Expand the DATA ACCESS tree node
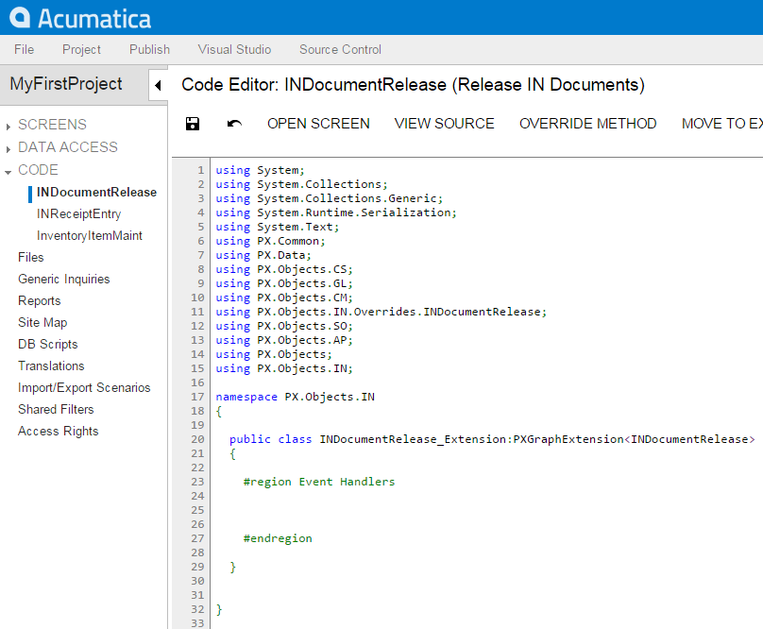 [8, 147]
